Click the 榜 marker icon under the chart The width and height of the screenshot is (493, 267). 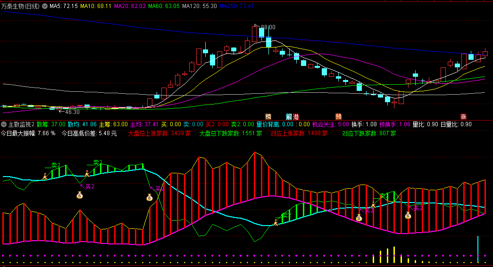[268, 117]
